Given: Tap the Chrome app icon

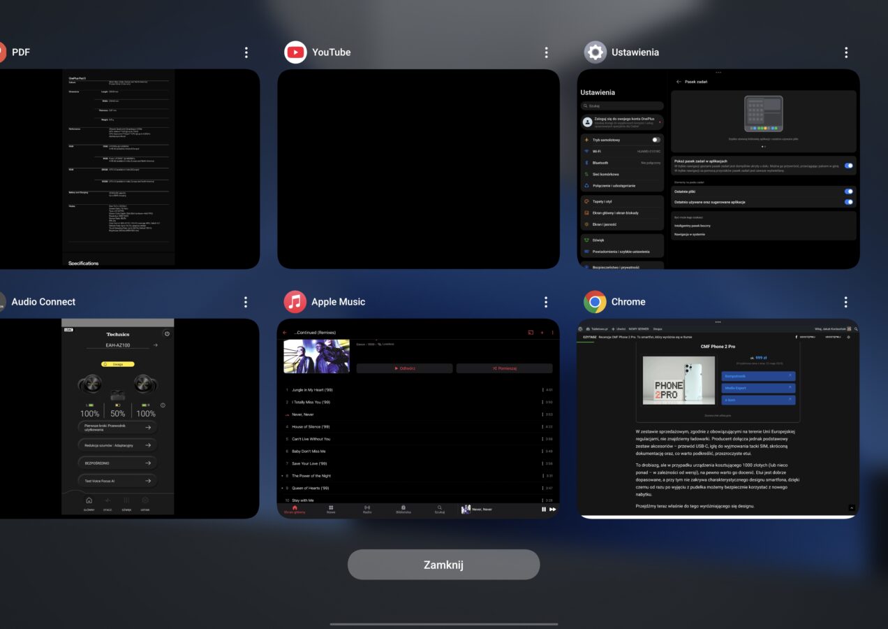Looking at the screenshot, I should [x=595, y=302].
